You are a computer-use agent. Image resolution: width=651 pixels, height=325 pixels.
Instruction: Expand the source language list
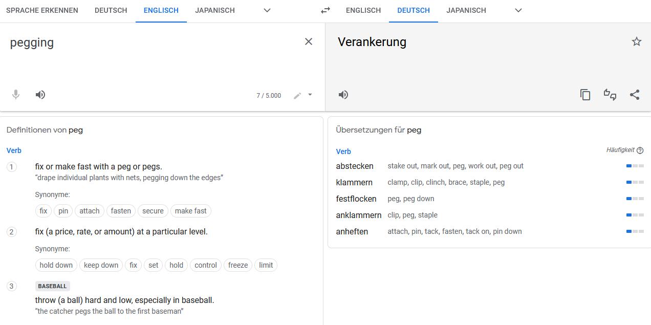tap(267, 10)
